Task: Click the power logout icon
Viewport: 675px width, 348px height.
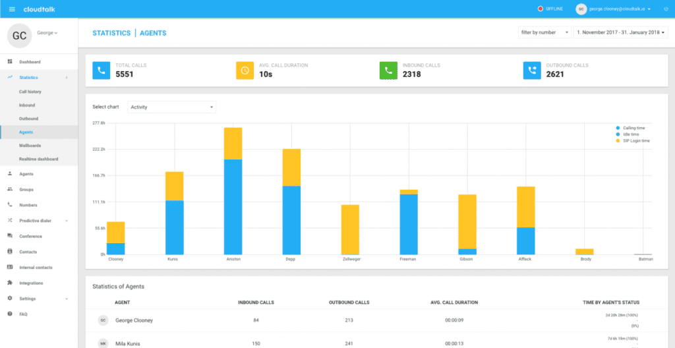Action: tap(666, 9)
